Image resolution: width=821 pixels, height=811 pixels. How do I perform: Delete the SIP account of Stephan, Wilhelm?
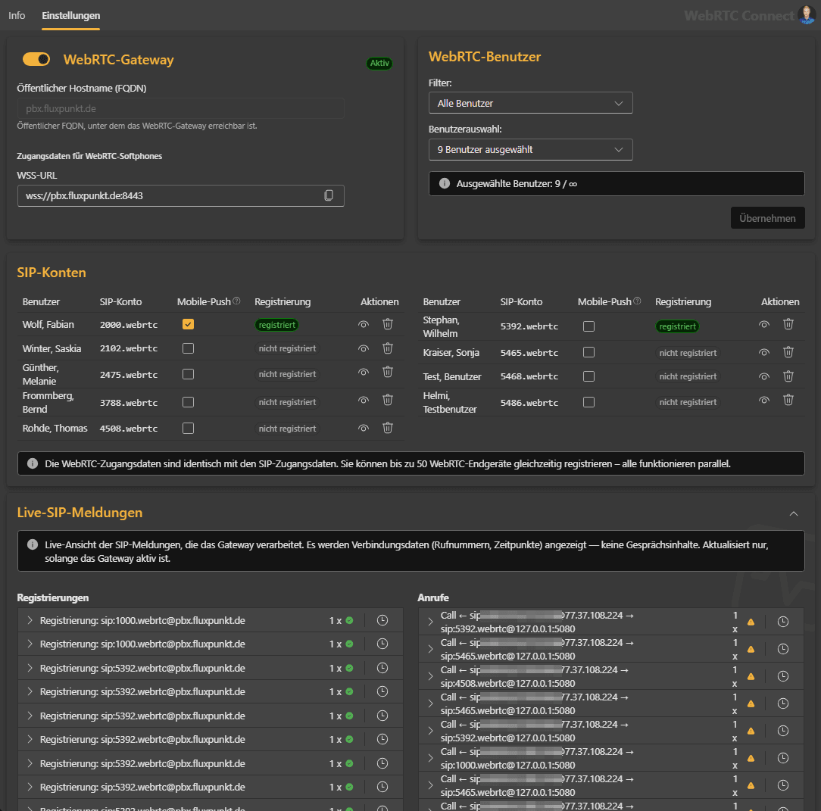788,324
